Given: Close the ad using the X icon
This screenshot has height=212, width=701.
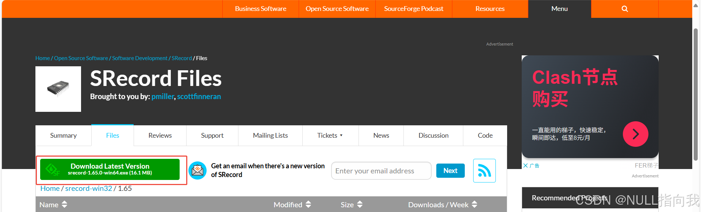Looking at the screenshot, I should (525, 166).
